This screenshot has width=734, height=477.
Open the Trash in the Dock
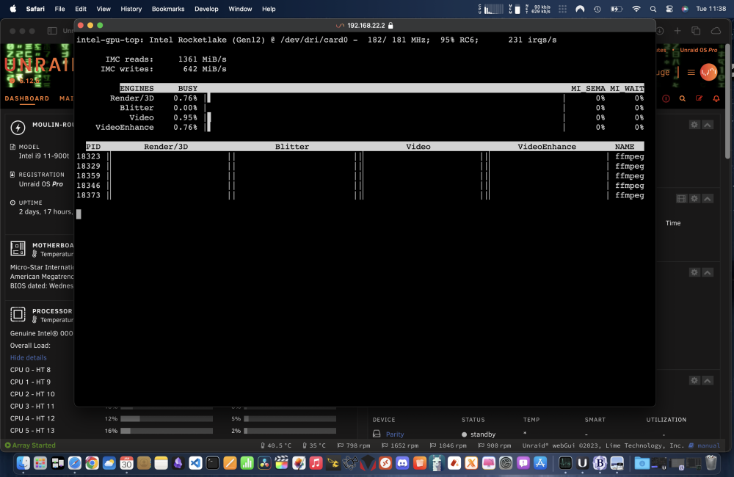(711, 464)
